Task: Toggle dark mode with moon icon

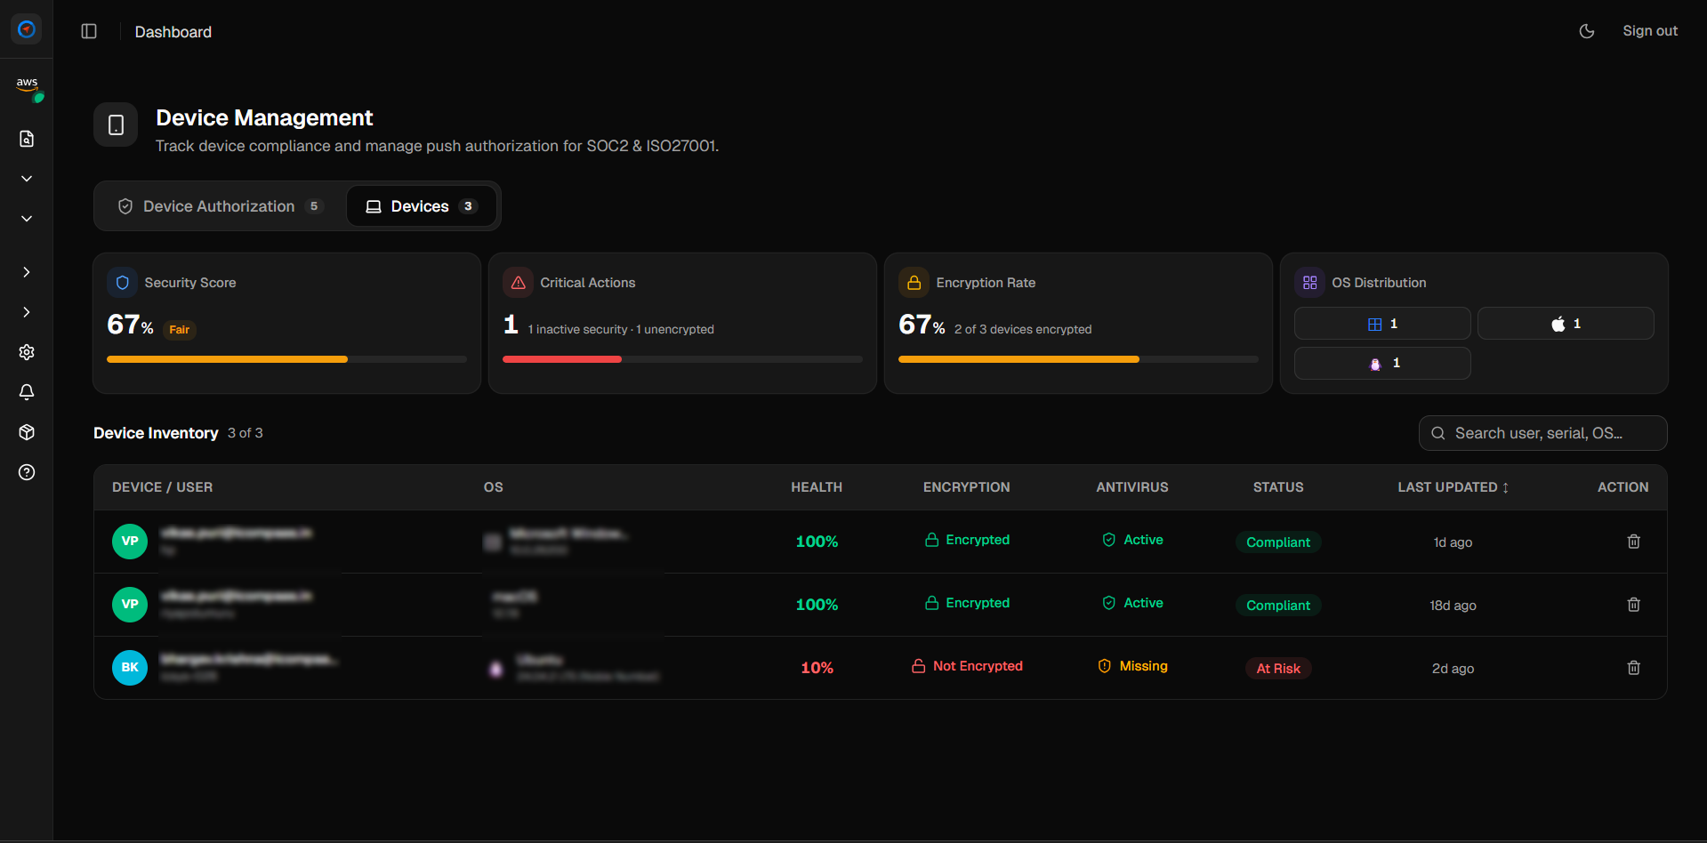Action: (x=1586, y=31)
